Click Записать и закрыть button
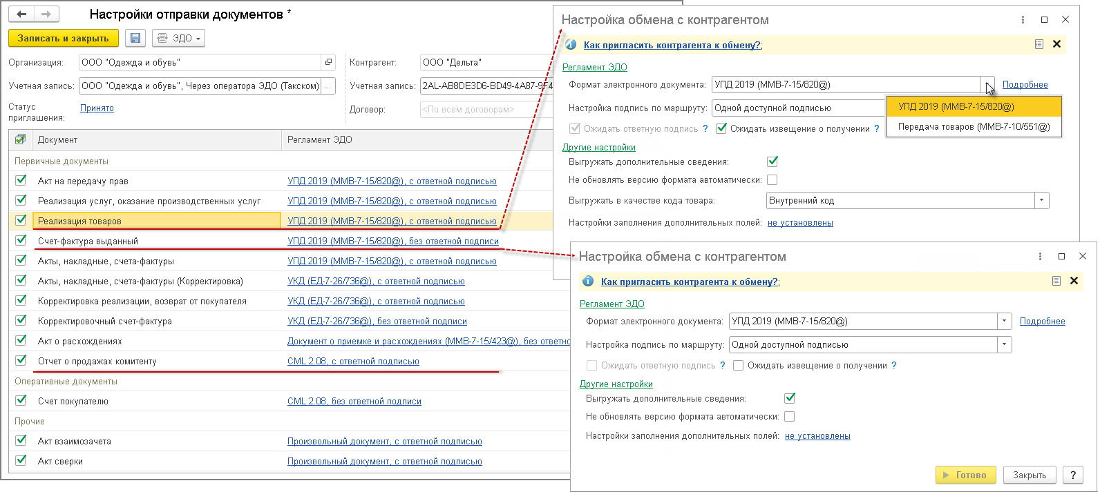The image size is (1100, 492). tap(63, 38)
